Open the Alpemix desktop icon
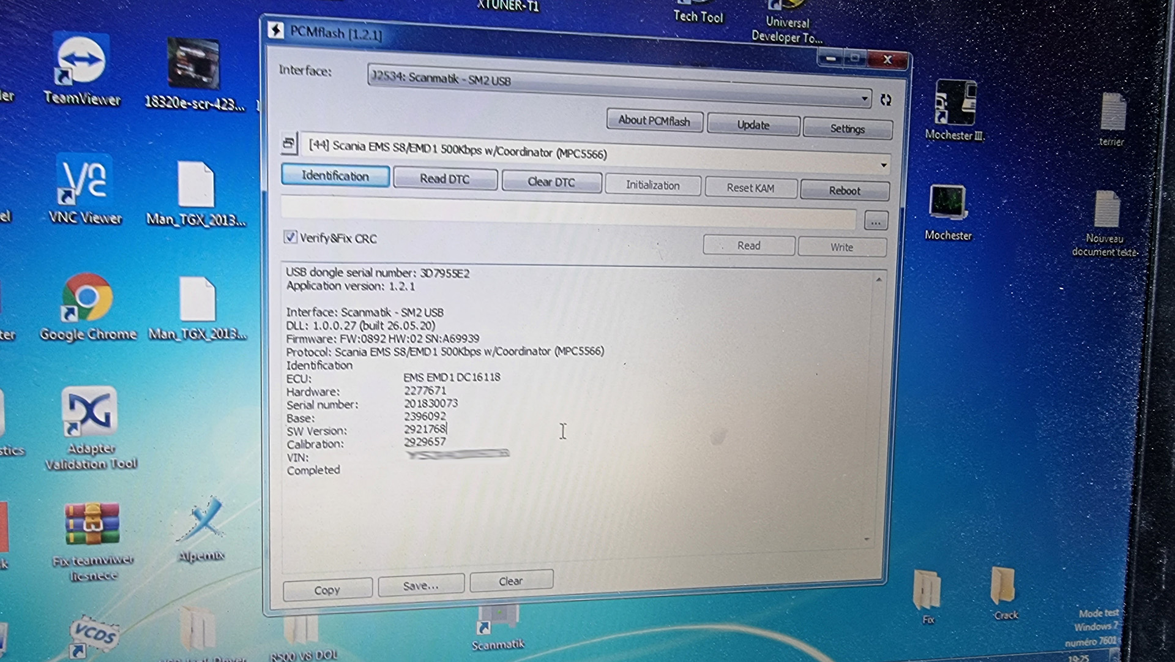 click(203, 530)
